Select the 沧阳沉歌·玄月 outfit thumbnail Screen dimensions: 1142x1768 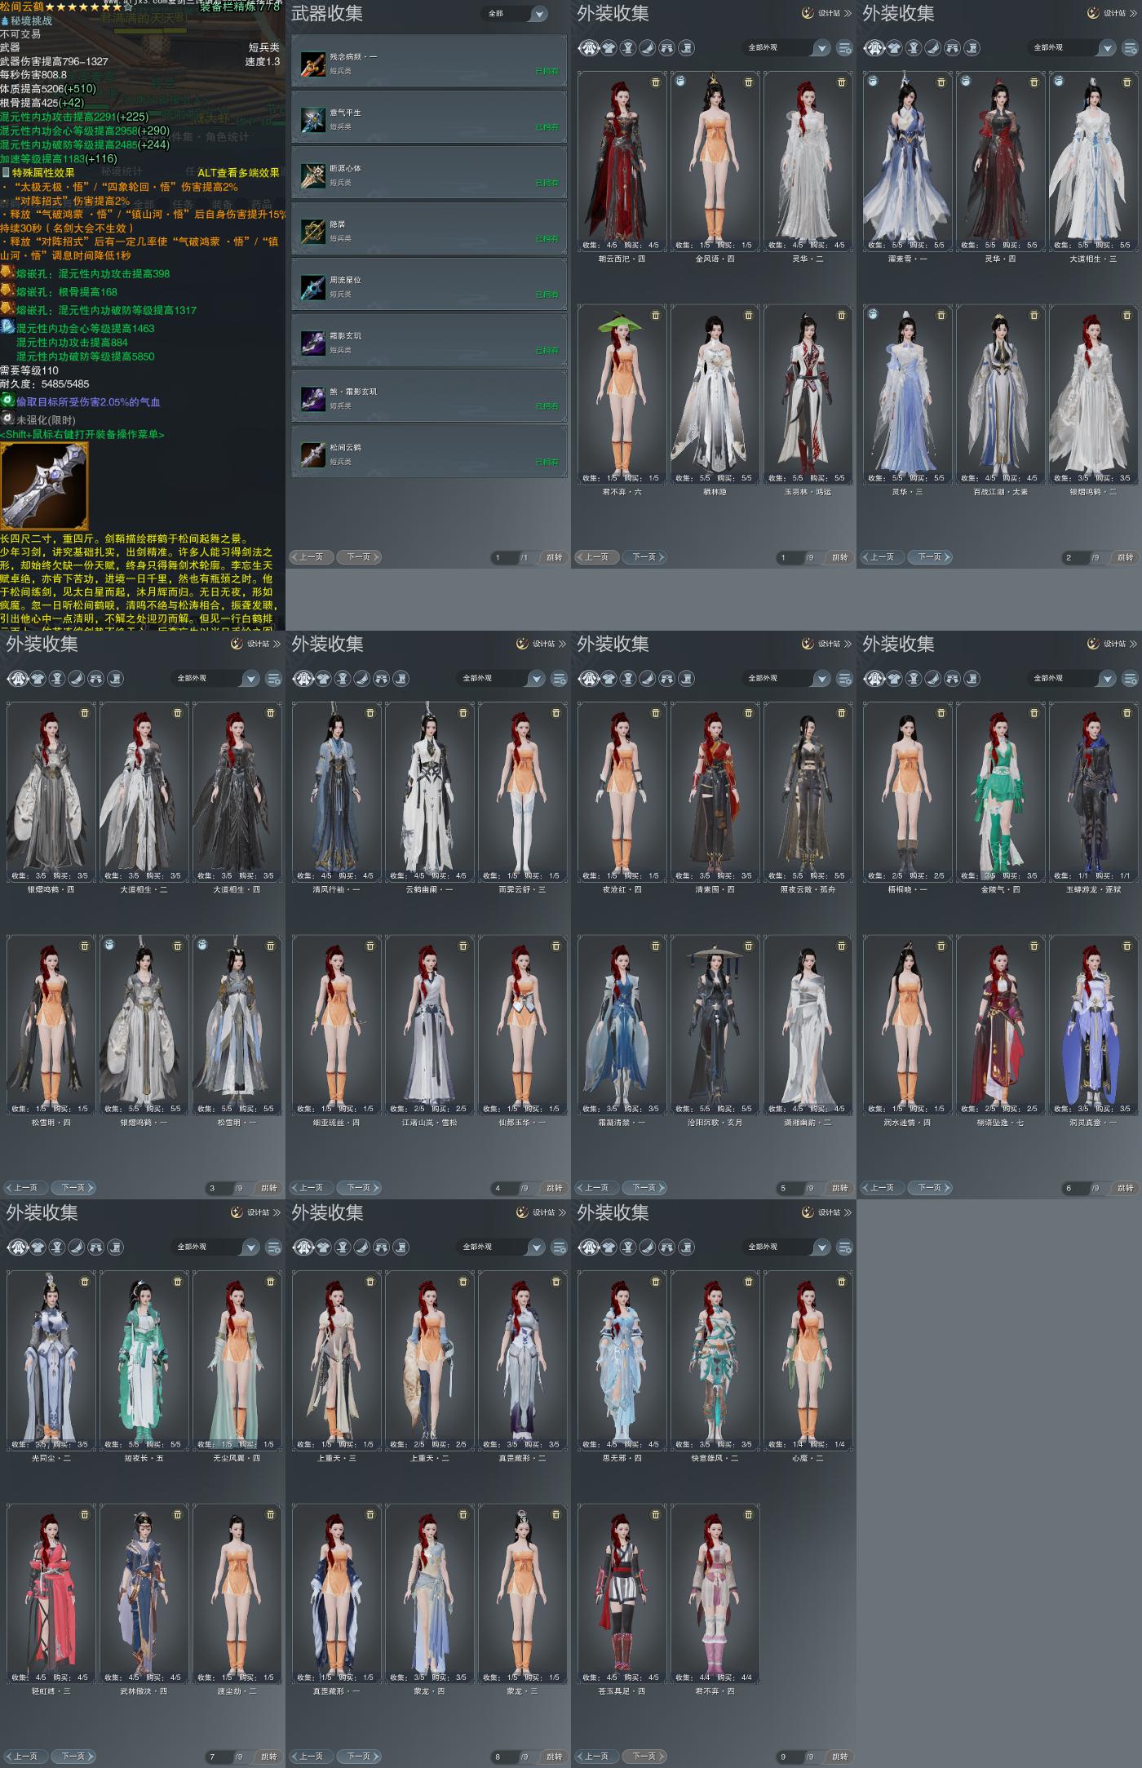[x=714, y=1025]
